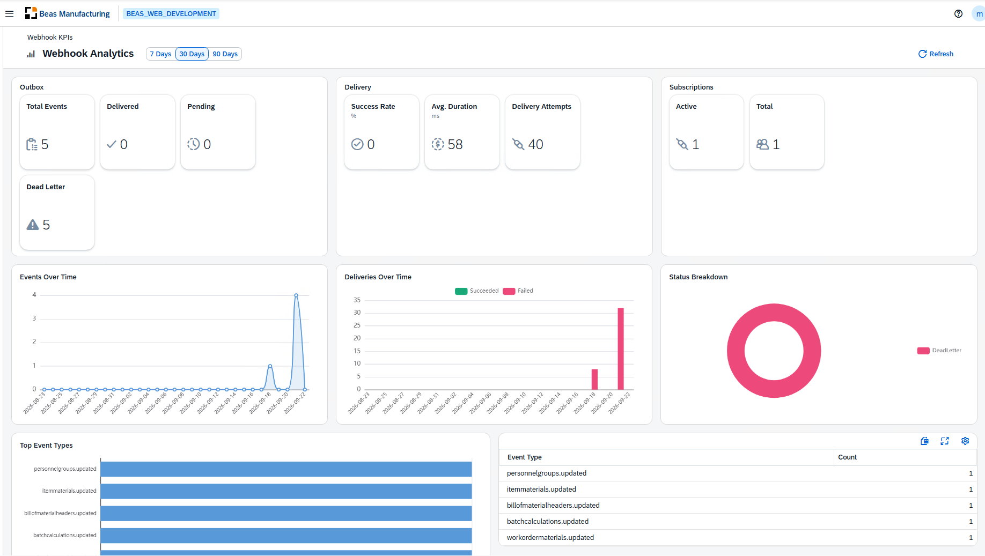Click the itemmaterials.updated chart bar
The width and height of the screenshot is (985, 556).
point(286,491)
